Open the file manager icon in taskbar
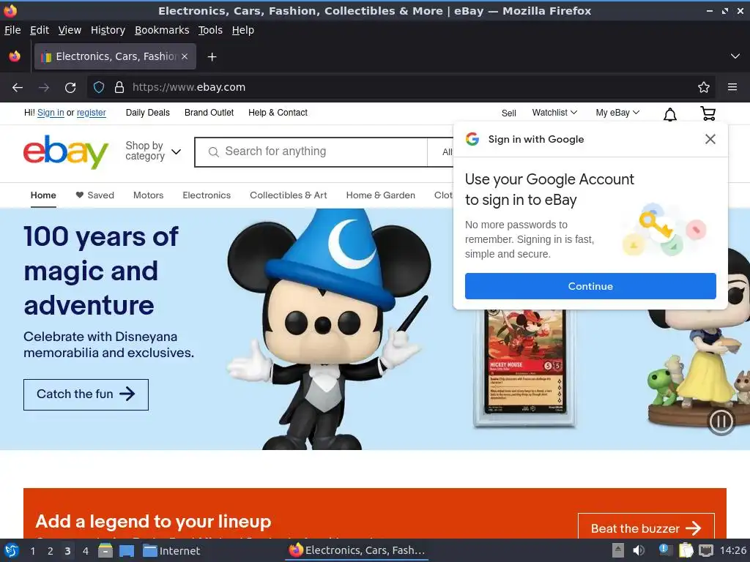This screenshot has height=562, width=750. 105,551
